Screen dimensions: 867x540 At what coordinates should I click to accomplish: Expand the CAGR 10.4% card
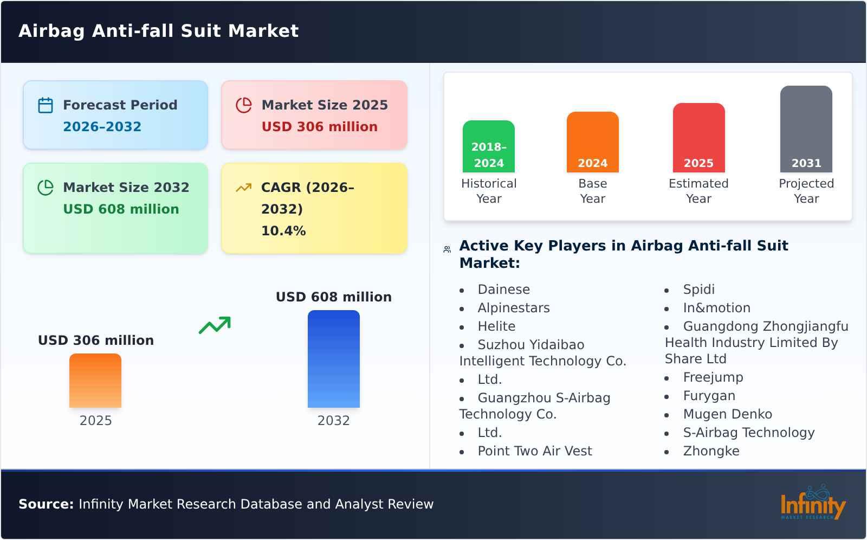point(313,208)
